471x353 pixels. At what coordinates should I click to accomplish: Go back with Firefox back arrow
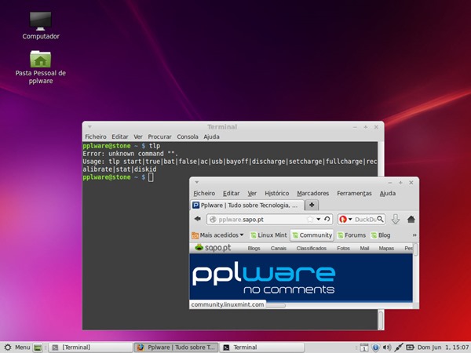pos(197,219)
